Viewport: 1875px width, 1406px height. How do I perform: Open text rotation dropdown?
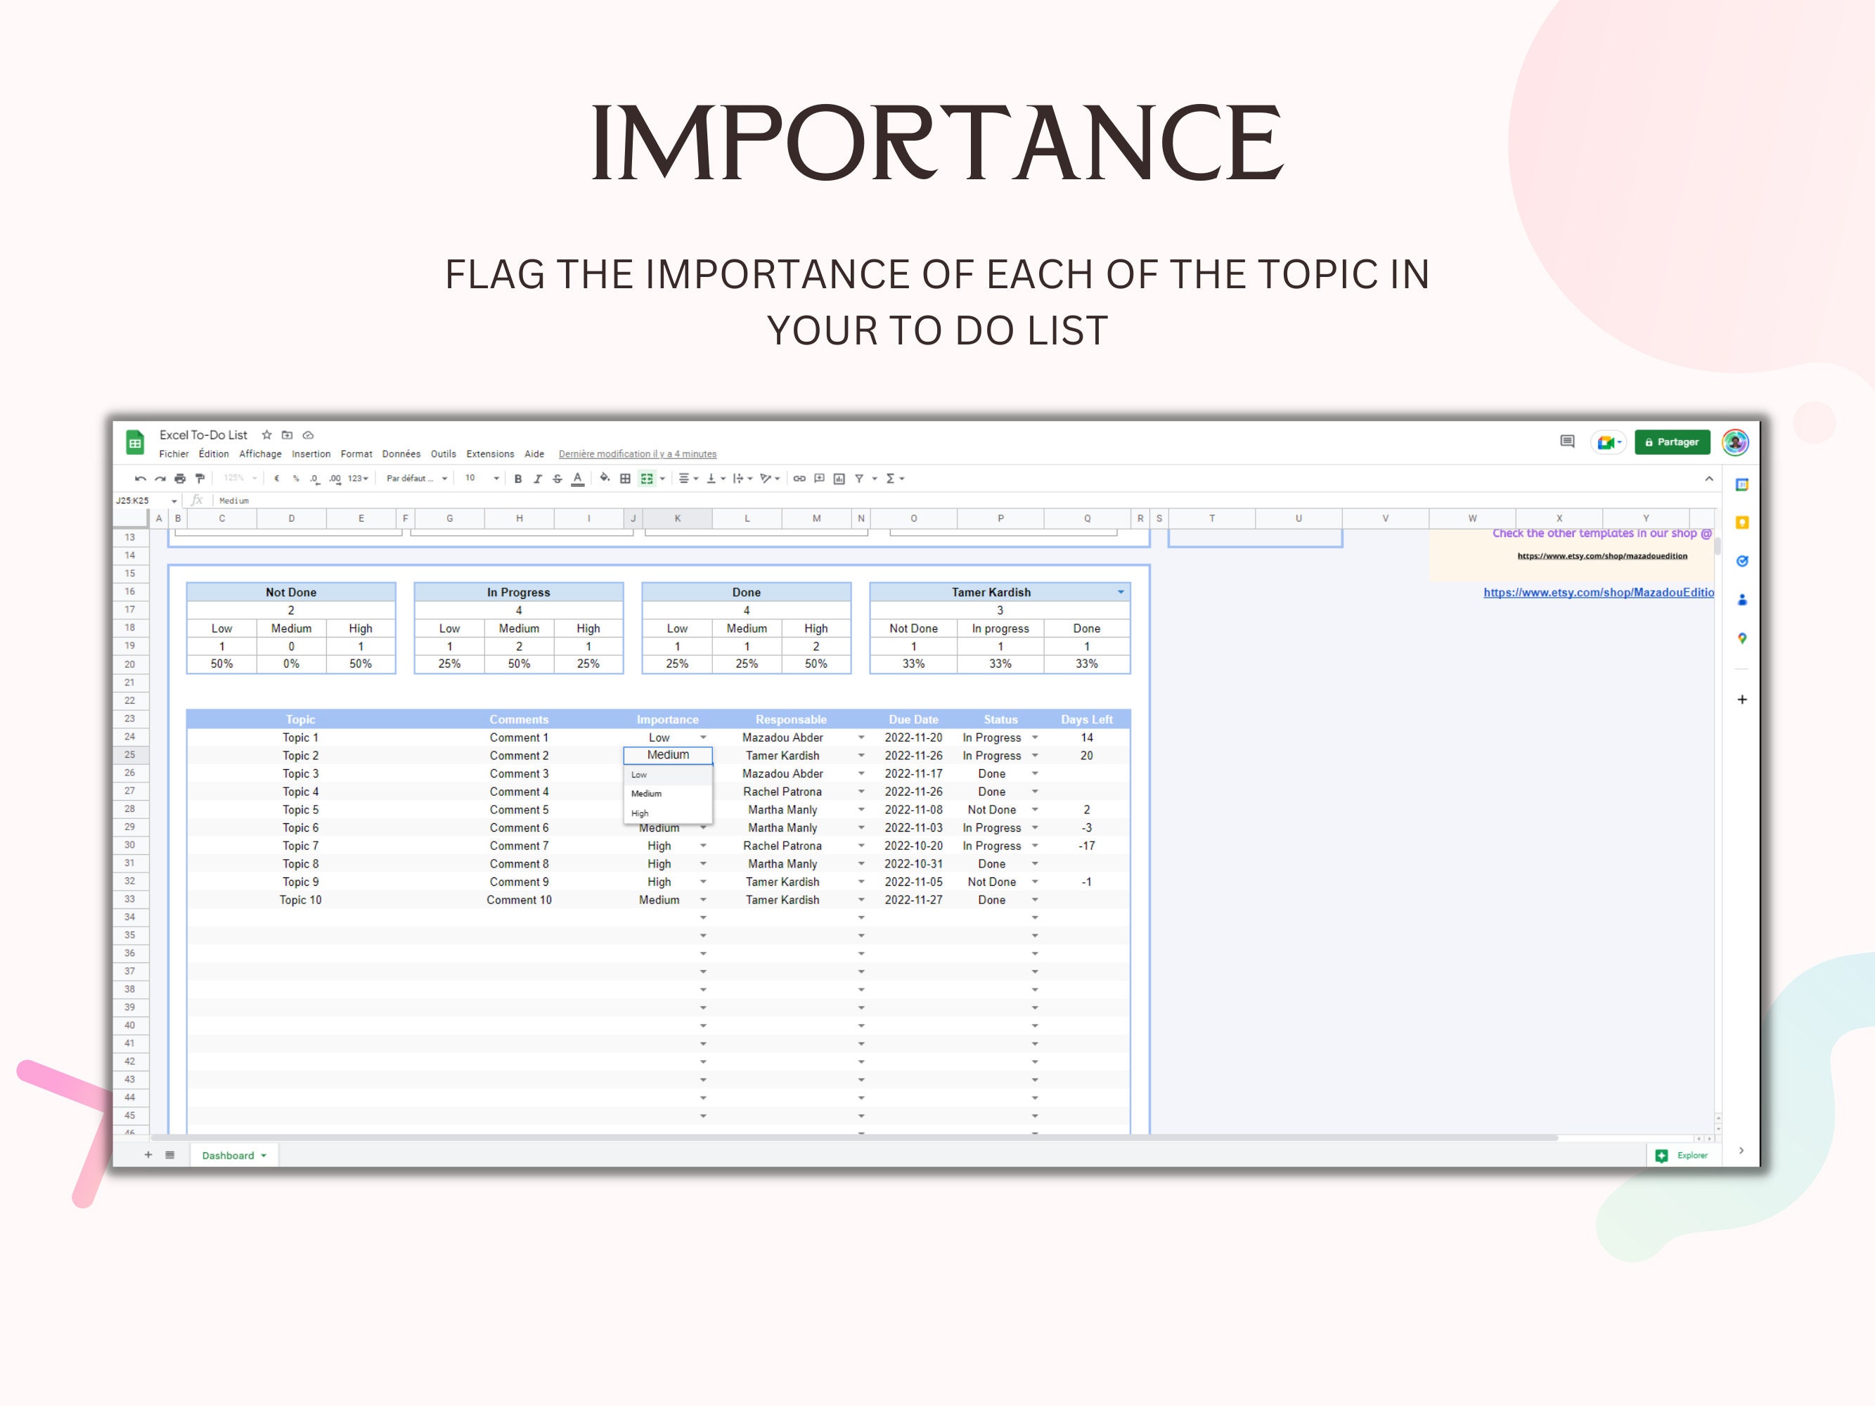click(x=770, y=479)
